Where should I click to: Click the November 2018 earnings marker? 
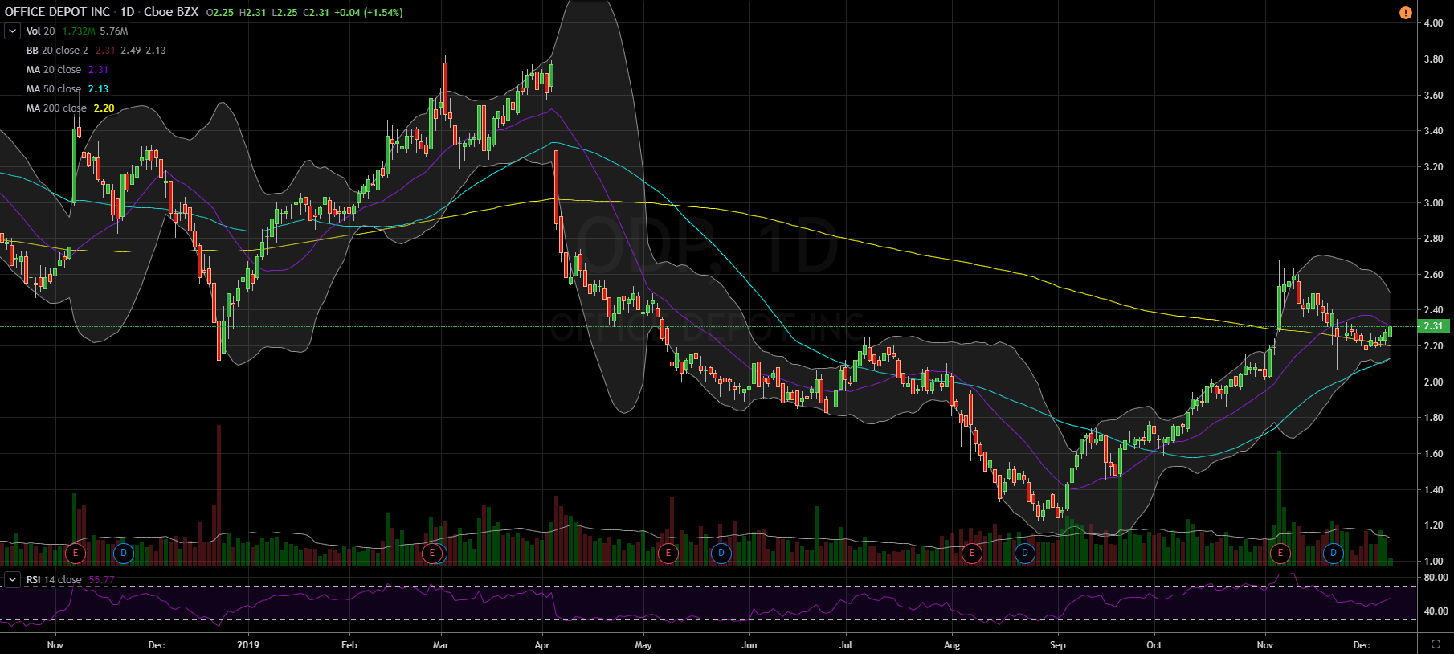[x=76, y=553]
